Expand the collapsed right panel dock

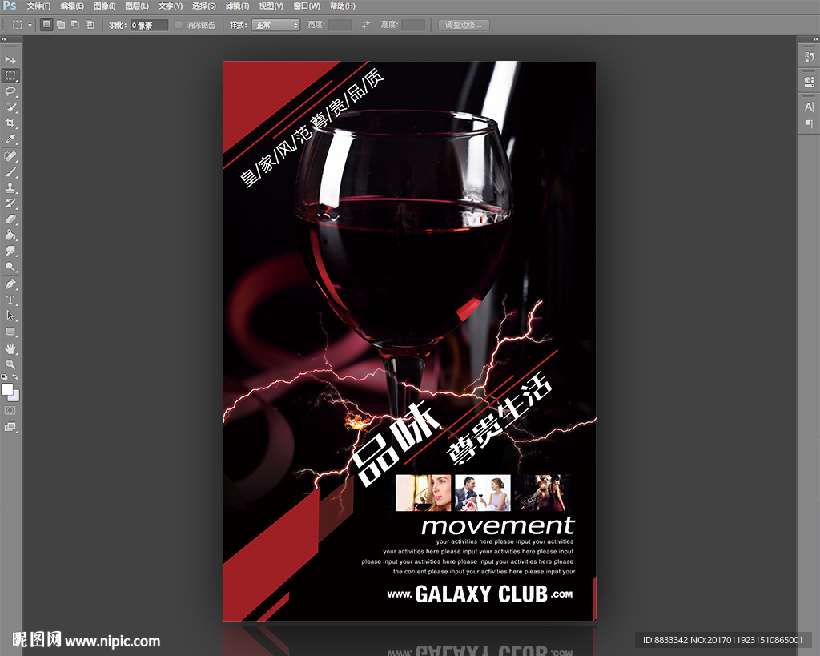point(814,38)
